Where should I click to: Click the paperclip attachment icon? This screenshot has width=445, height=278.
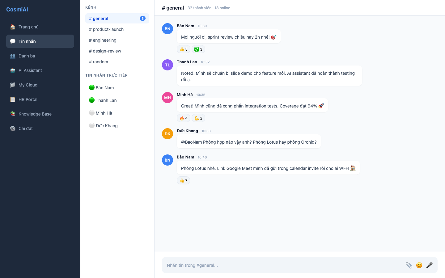click(x=409, y=265)
